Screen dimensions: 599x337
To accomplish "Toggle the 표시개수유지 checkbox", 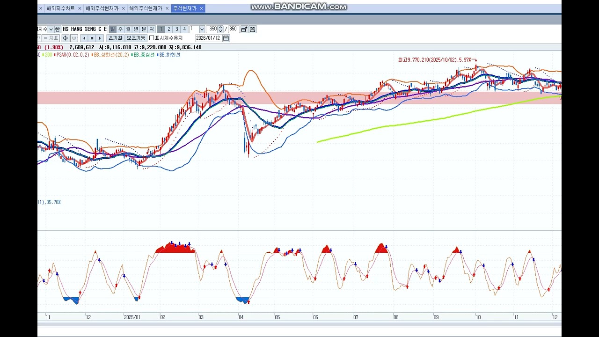I will (x=152, y=38).
